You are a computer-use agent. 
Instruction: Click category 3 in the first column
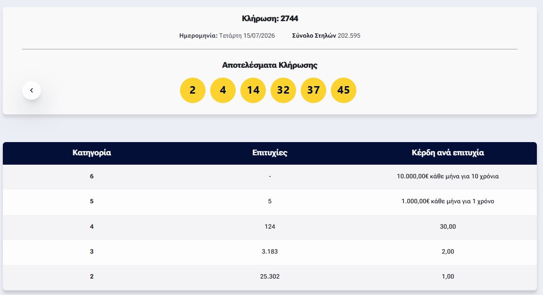click(x=92, y=251)
